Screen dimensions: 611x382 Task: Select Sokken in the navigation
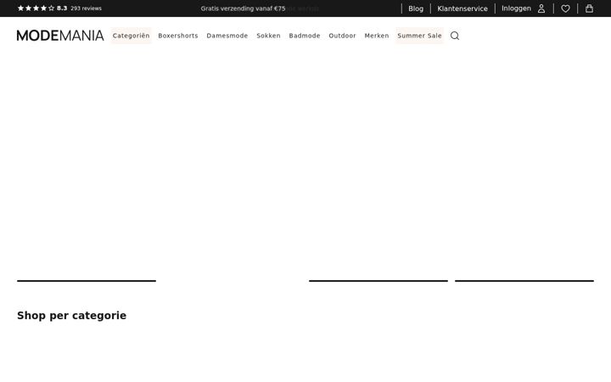(268, 36)
